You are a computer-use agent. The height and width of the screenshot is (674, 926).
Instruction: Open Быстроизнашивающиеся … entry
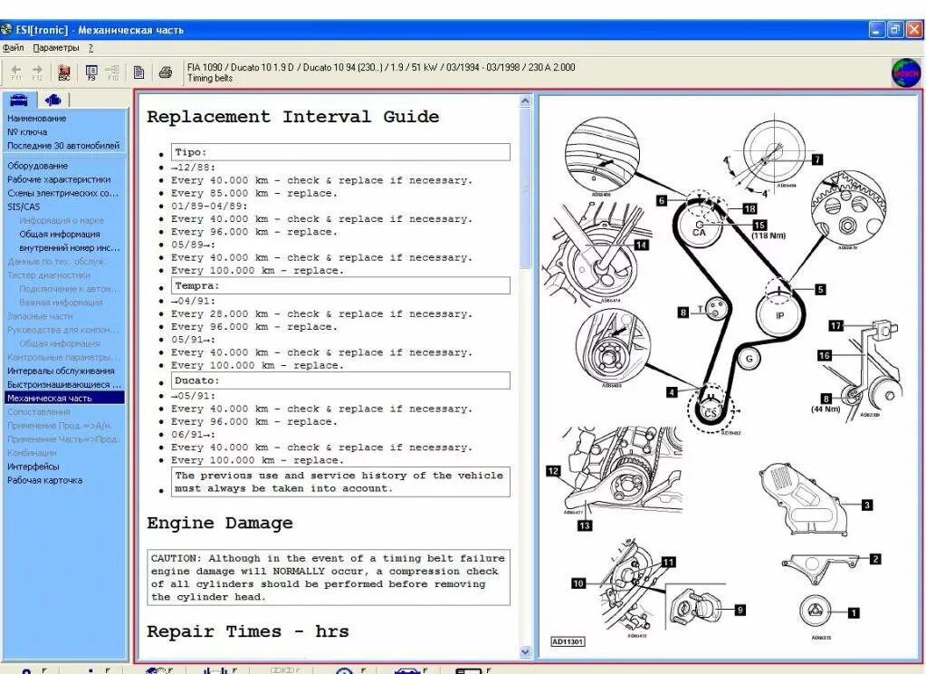[x=63, y=384]
